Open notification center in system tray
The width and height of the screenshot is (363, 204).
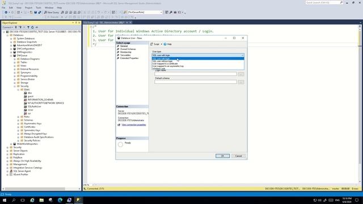pyautogui.click(x=357, y=200)
